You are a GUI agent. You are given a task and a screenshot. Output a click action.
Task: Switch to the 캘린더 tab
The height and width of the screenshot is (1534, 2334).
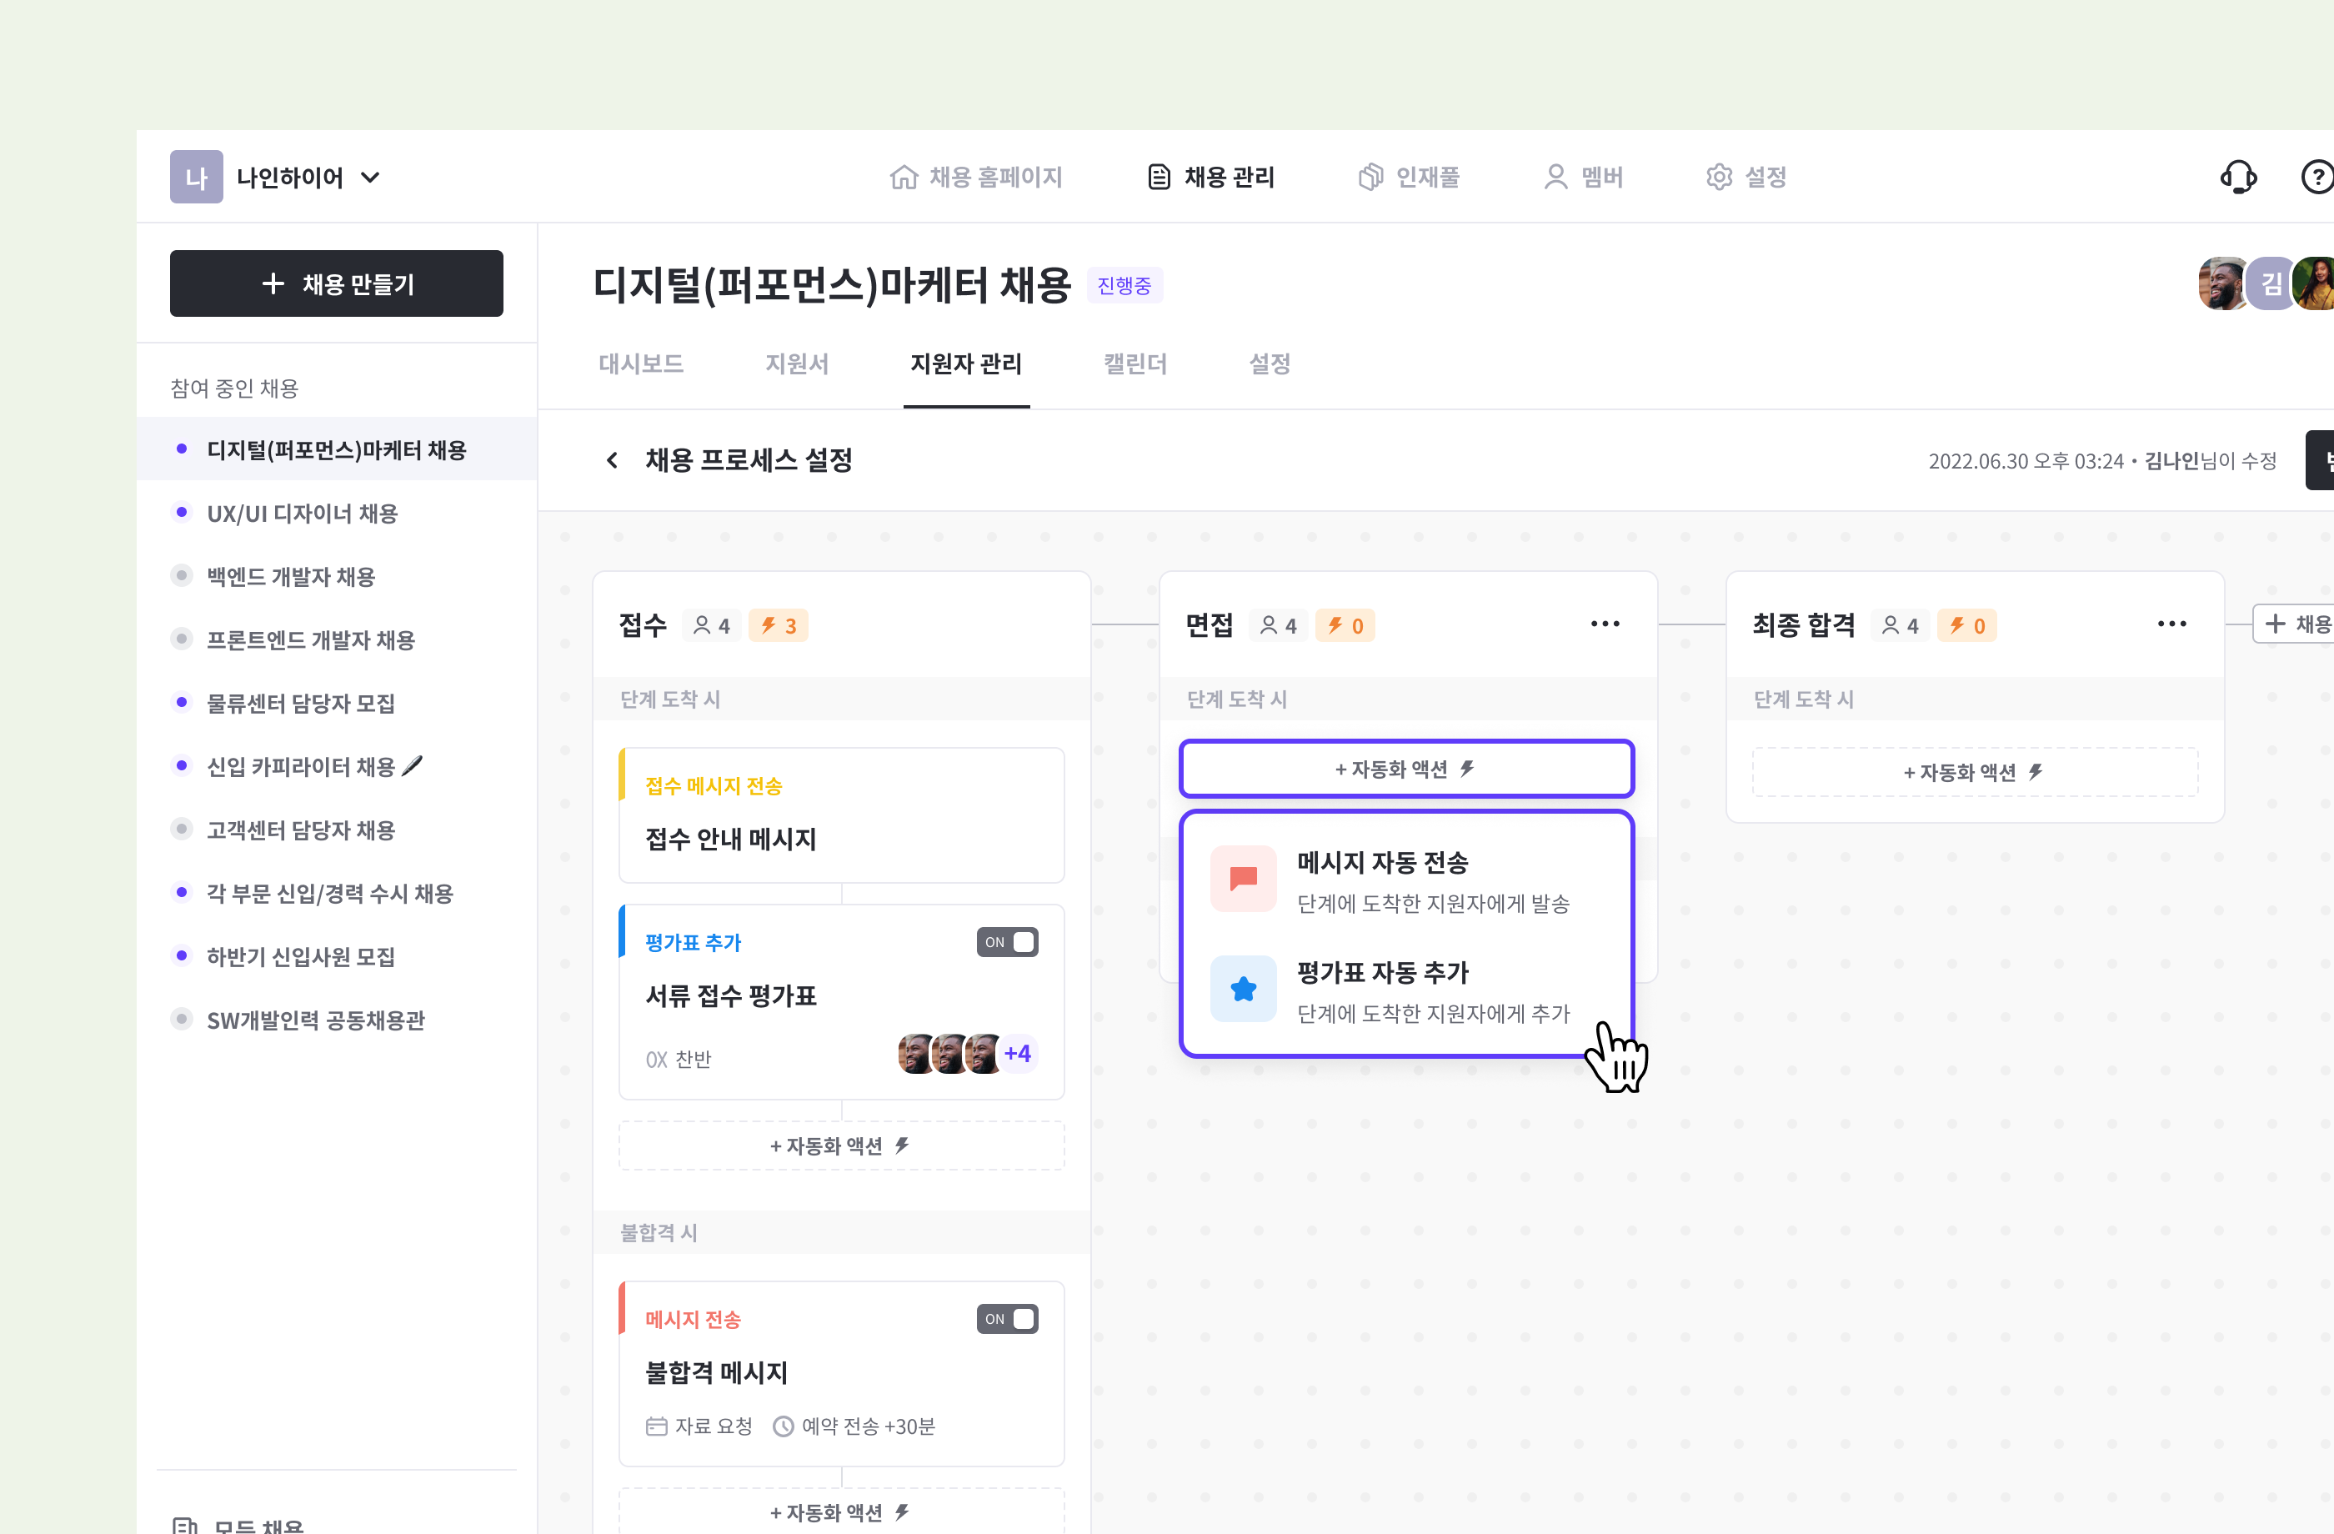(1134, 363)
